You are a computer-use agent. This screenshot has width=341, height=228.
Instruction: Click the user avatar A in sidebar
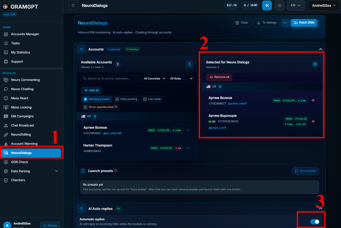point(7,225)
